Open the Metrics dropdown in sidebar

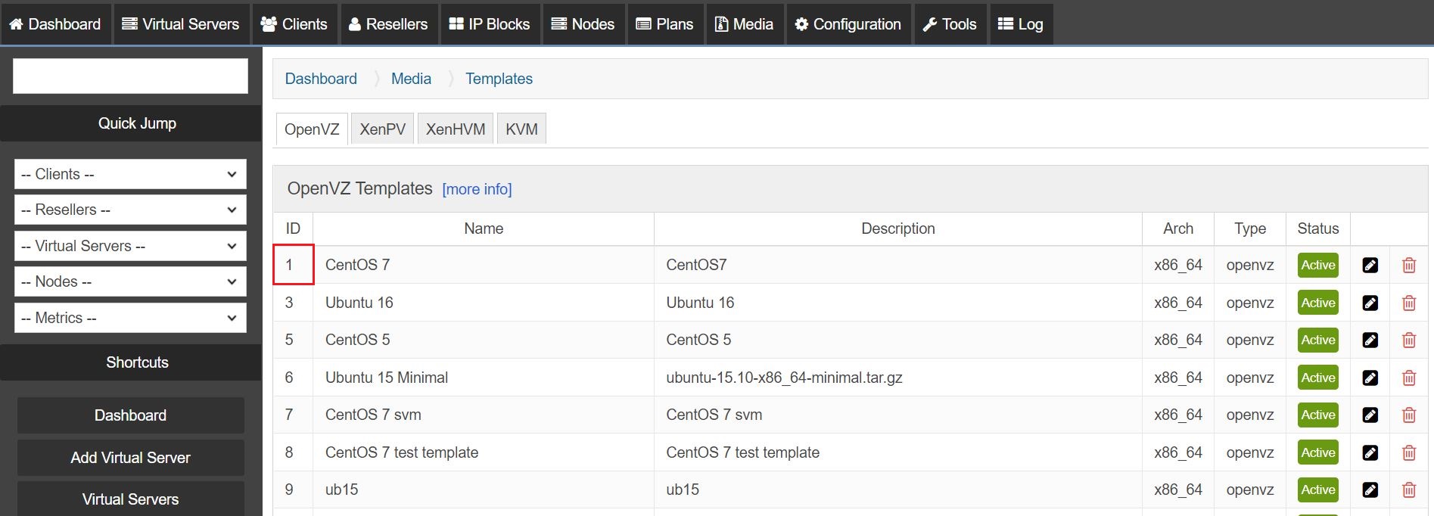pos(130,318)
